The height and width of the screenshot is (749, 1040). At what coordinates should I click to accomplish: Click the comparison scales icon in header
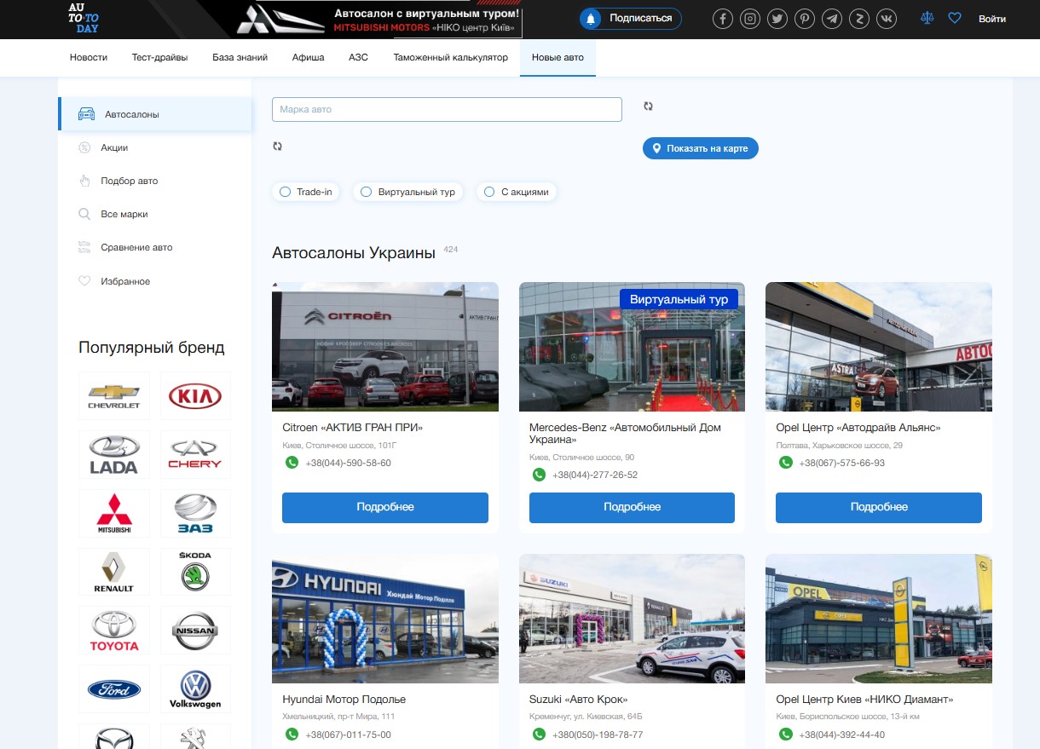(927, 18)
